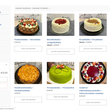This screenshot has width=110, height=110.
Task: Open Kinuskikakku caramel cake photo
Action: pos(93,25)
